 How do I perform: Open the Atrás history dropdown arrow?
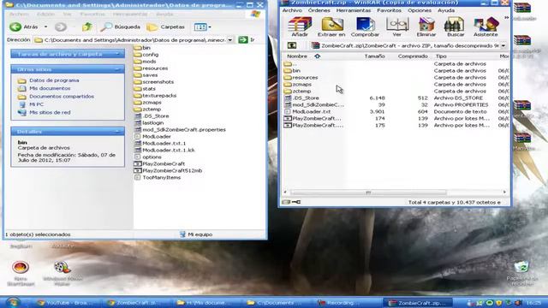point(45,27)
